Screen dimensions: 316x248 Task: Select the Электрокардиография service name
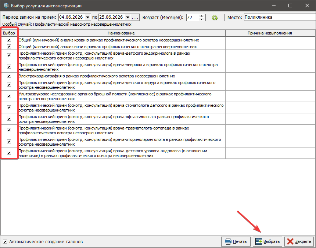click(97, 76)
